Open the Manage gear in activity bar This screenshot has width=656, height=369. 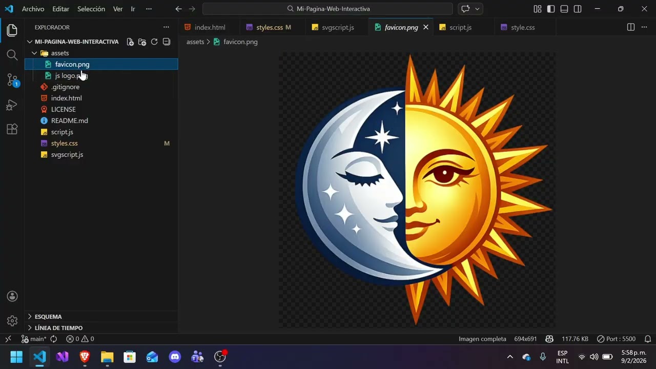click(x=12, y=321)
